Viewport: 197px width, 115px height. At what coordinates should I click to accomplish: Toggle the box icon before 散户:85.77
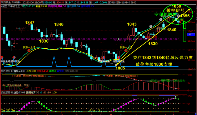[22, 6]
